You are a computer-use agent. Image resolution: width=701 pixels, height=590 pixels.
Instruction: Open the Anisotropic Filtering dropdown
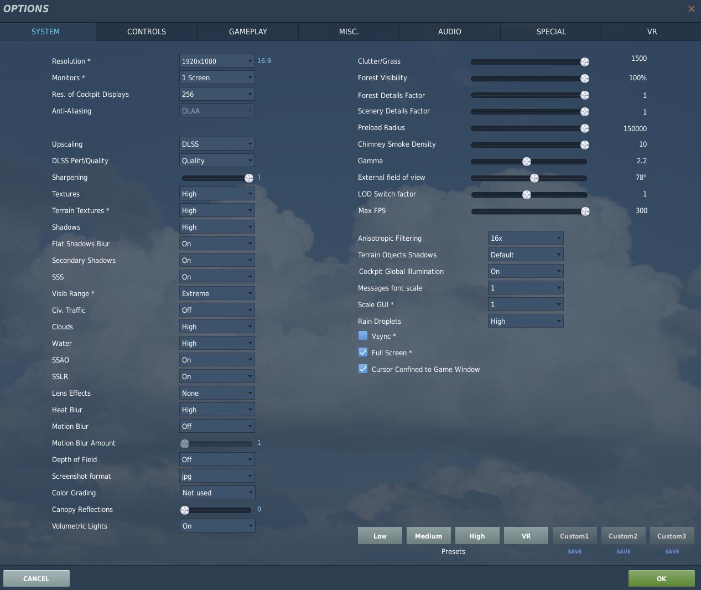(x=526, y=238)
